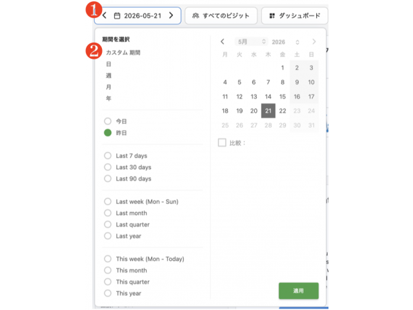Screen dimensions: 413x310
Task: Open the 2026 year selector
Action: coord(286,42)
